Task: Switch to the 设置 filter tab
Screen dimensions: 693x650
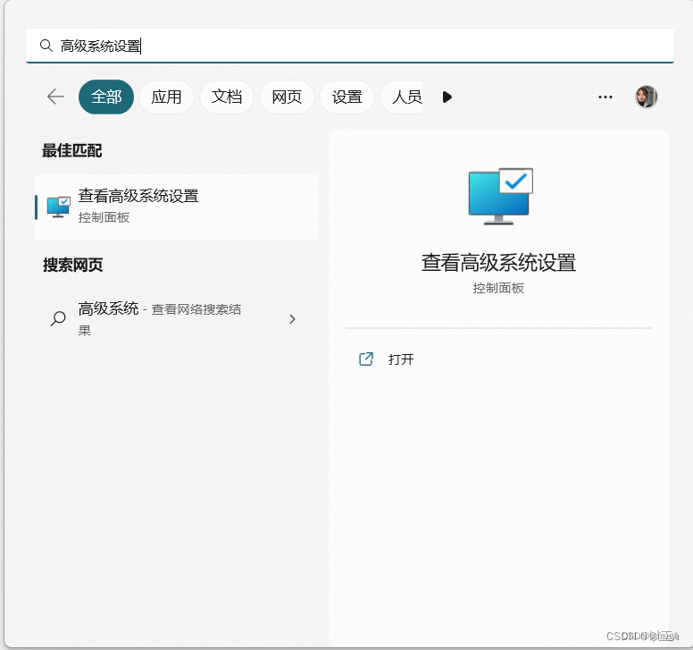Action: (346, 97)
